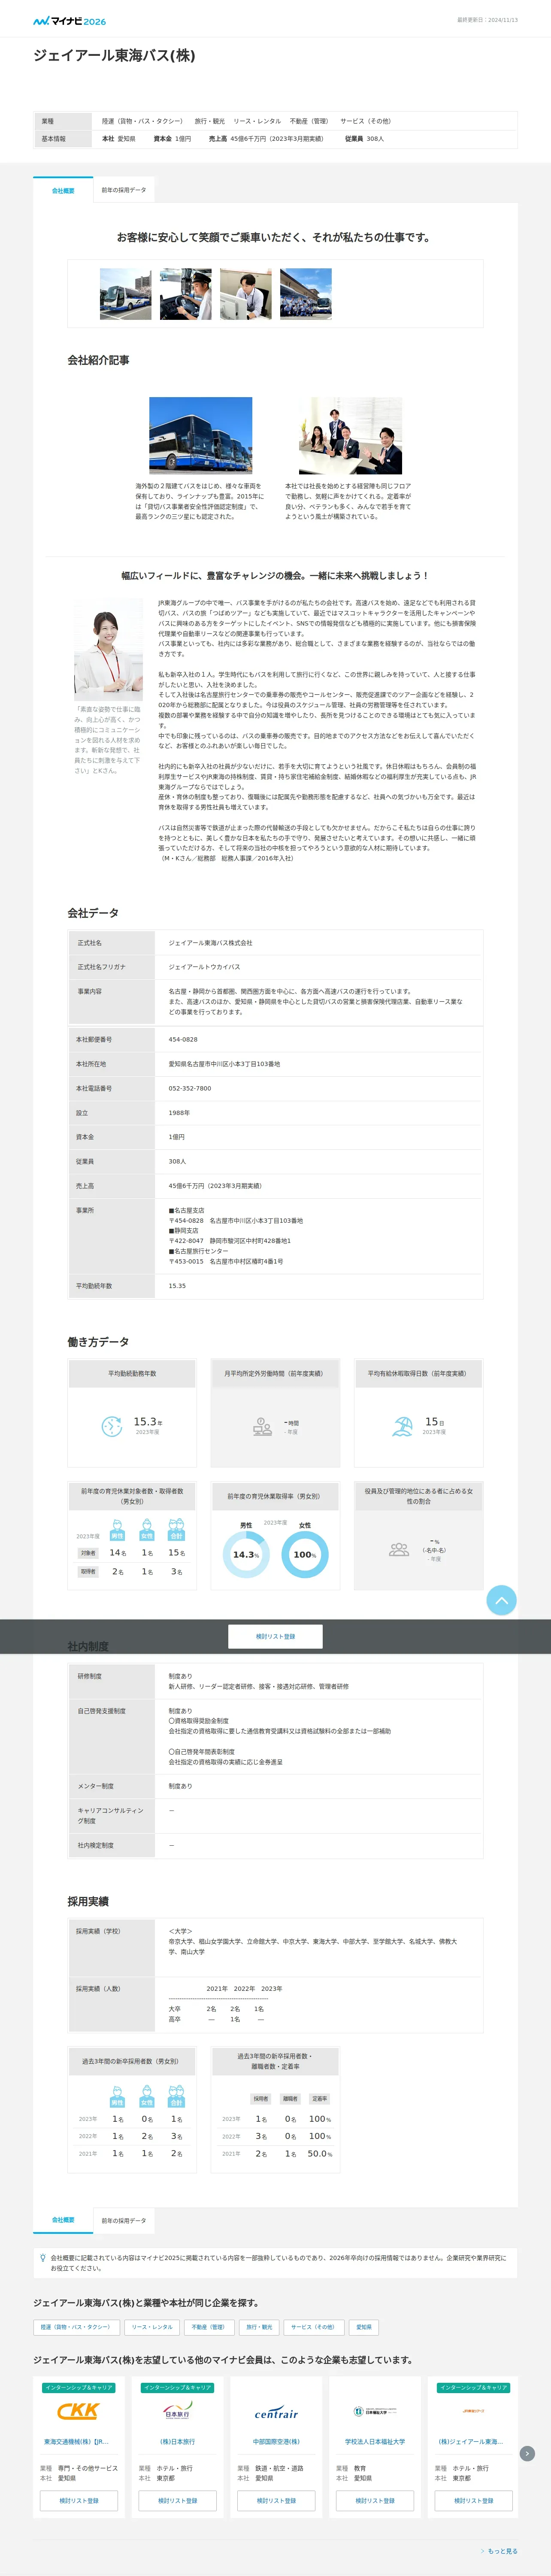Click 女性 icon in new graduate hires table

coord(147,2097)
